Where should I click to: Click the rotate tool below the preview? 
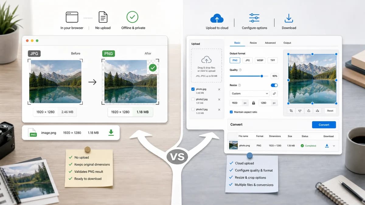[x=300, y=111]
